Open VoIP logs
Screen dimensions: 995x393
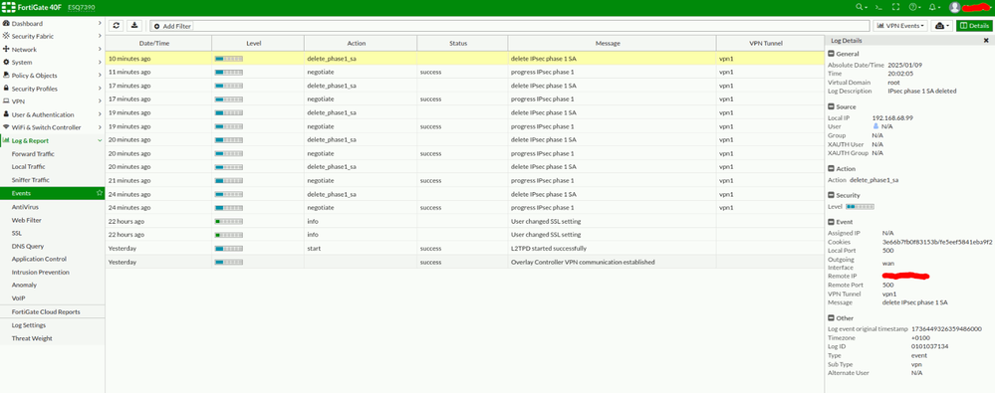(18, 297)
